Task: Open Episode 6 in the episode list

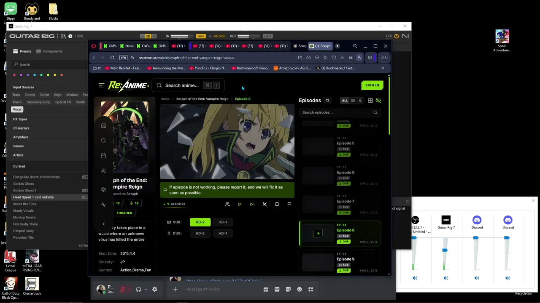Action: point(340,175)
